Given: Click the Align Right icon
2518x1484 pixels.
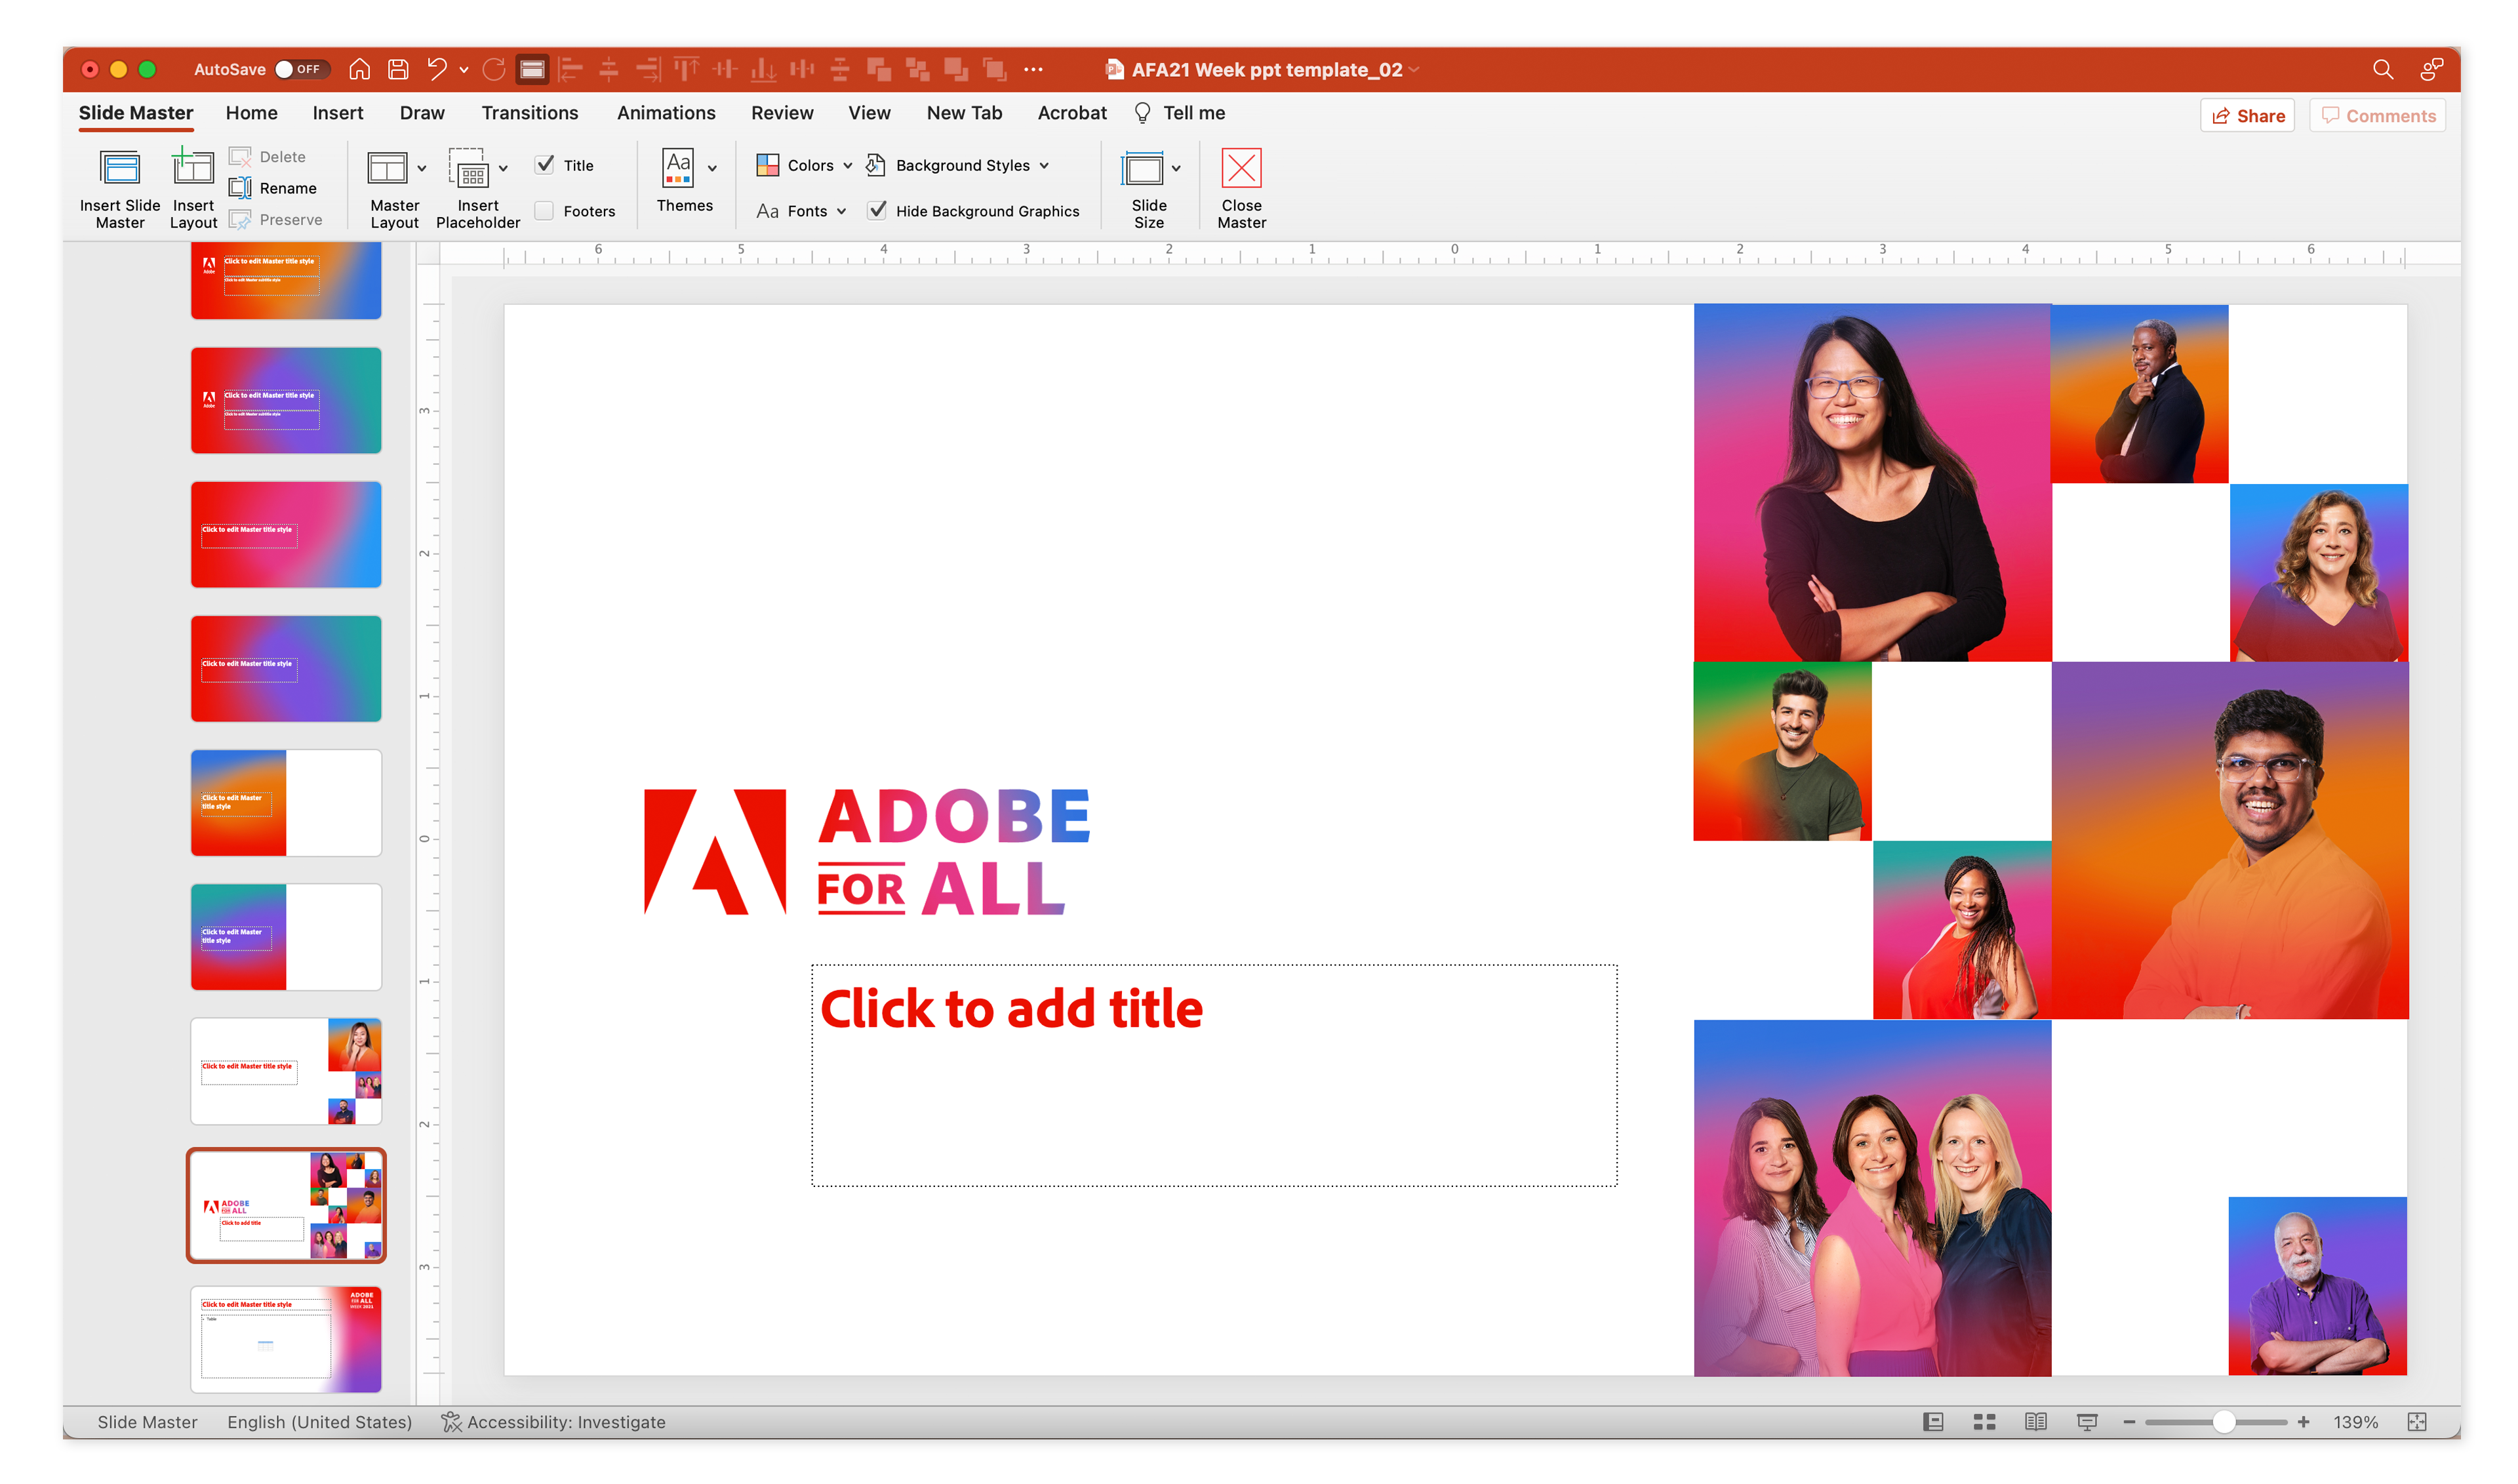Looking at the screenshot, I should point(648,69).
